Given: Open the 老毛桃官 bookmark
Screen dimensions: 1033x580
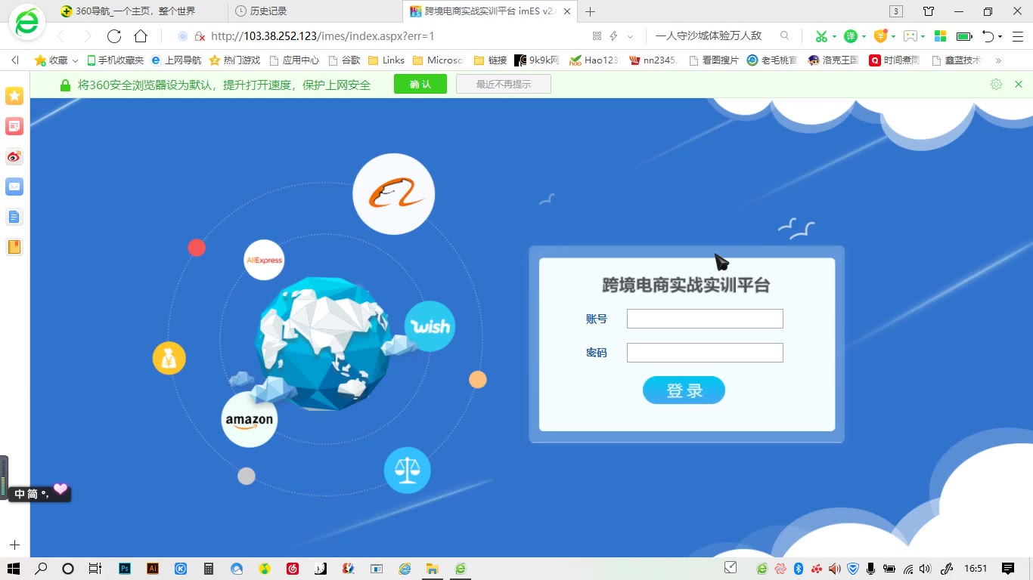Looking at the screenshot, I should click(772, 60).
